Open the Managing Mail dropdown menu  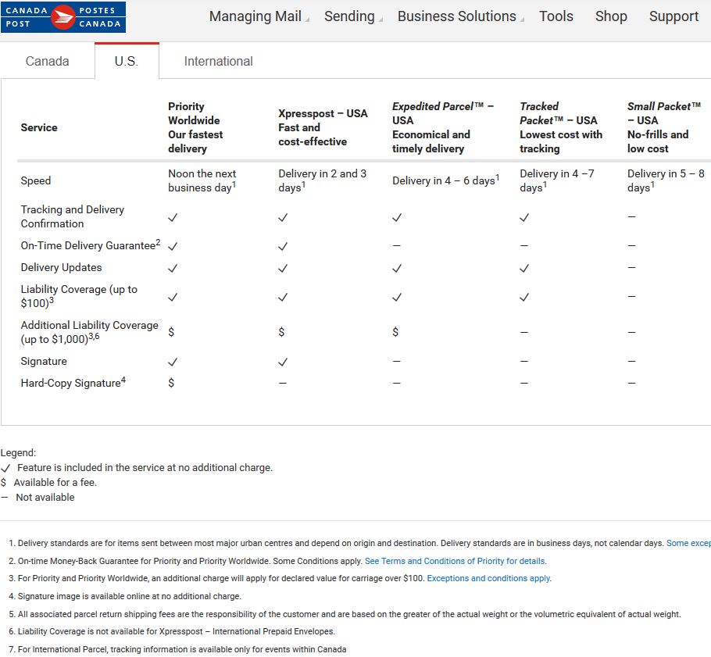pyautogui.click(x=259, y=16)
